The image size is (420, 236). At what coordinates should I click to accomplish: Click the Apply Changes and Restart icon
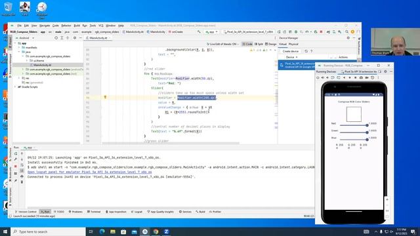click(284, 32)
